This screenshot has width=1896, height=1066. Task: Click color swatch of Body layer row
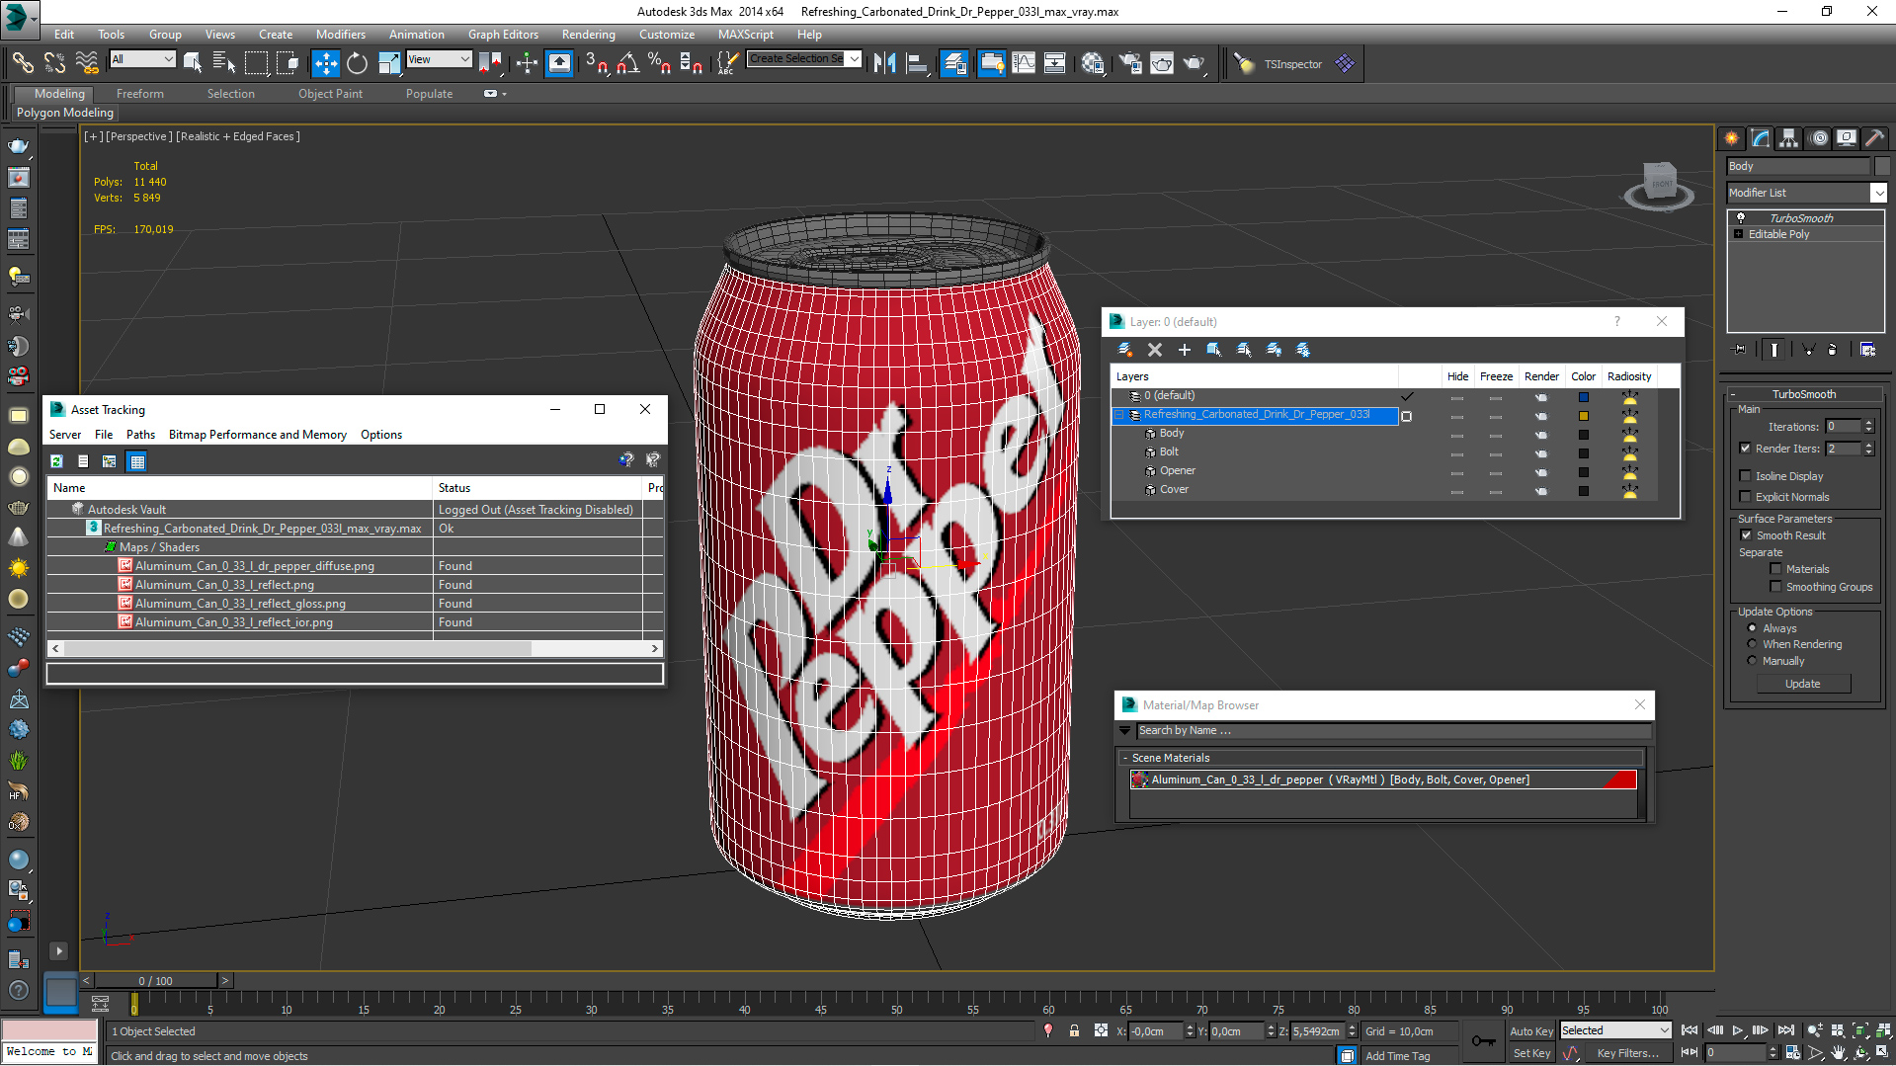(x=1583, y=435)
